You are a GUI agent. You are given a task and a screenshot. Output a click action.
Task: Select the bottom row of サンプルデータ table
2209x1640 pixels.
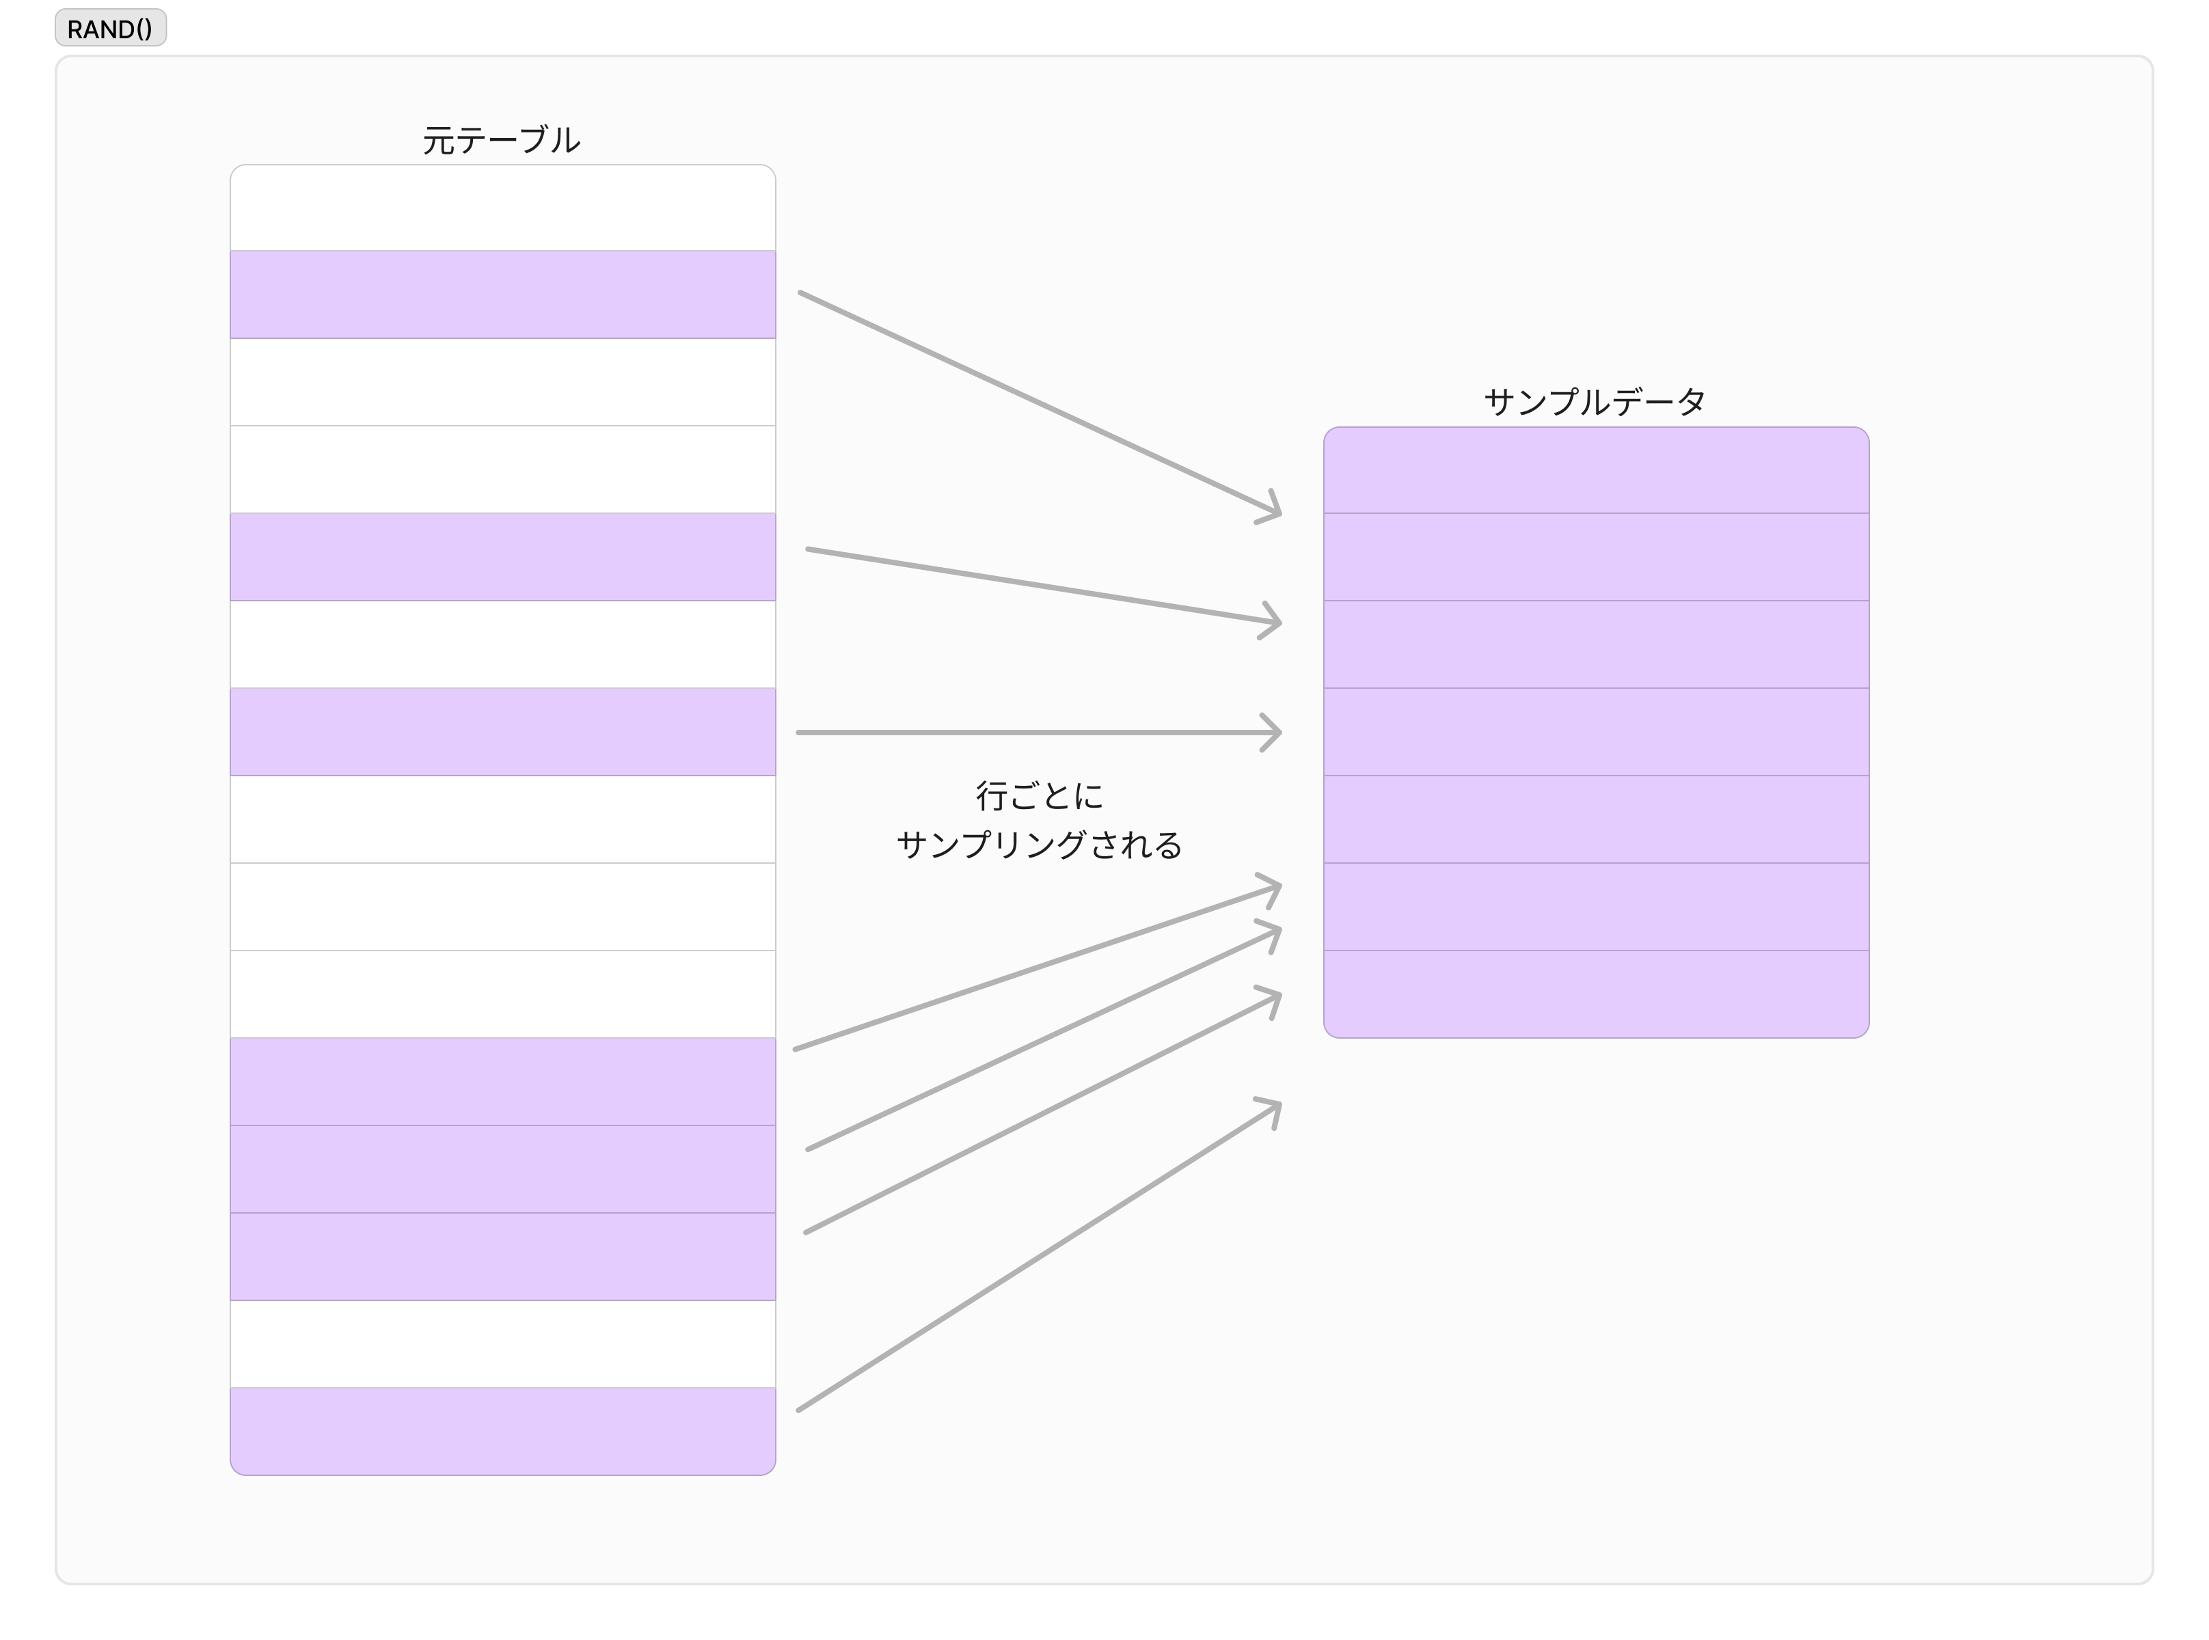tap(1595, 994)
